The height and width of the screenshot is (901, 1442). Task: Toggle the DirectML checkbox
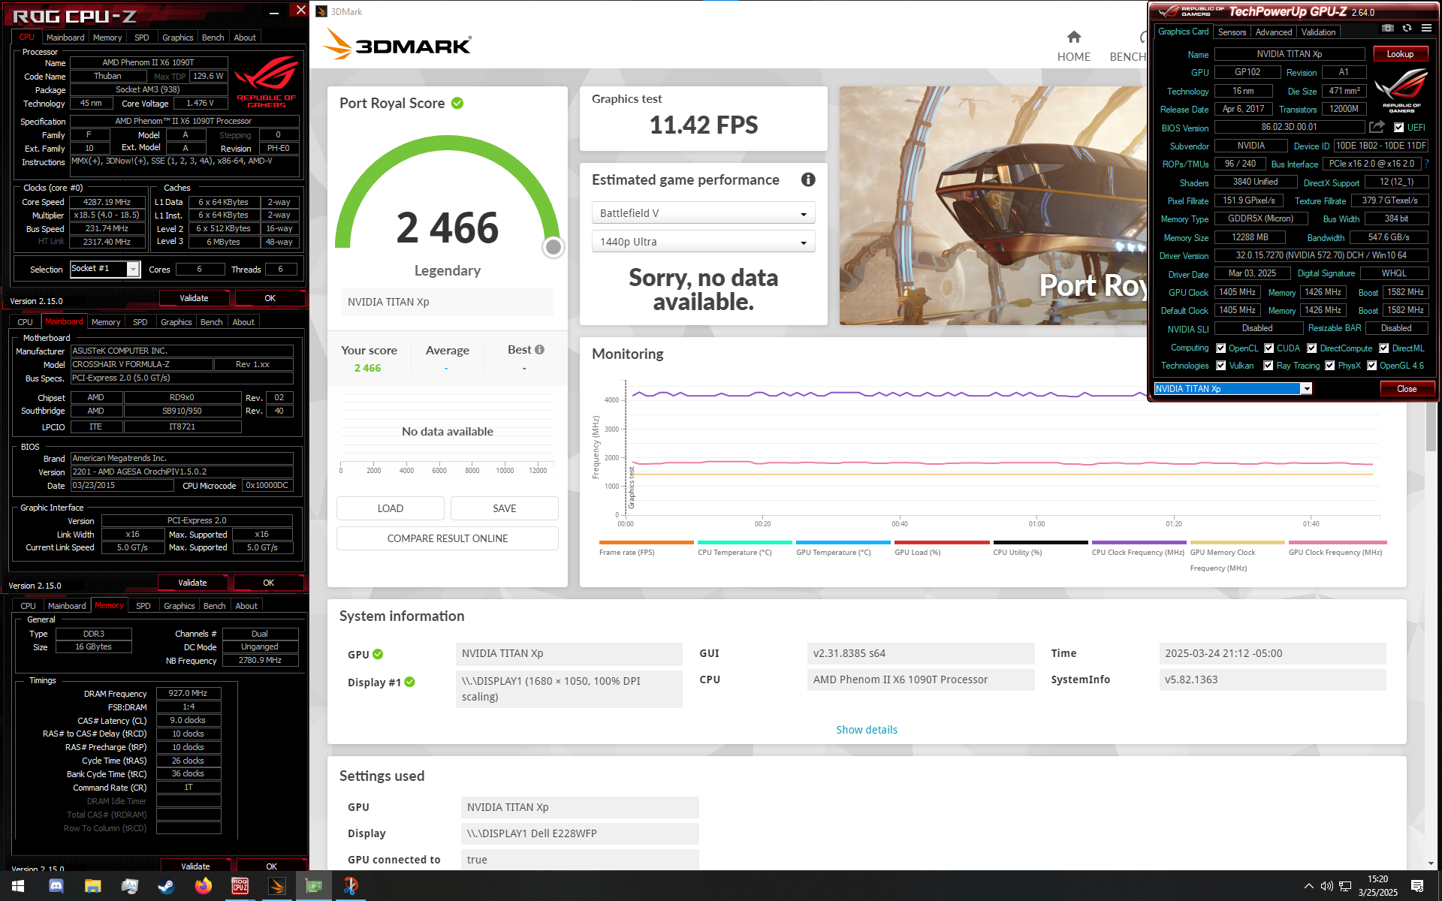point(1384,348)
